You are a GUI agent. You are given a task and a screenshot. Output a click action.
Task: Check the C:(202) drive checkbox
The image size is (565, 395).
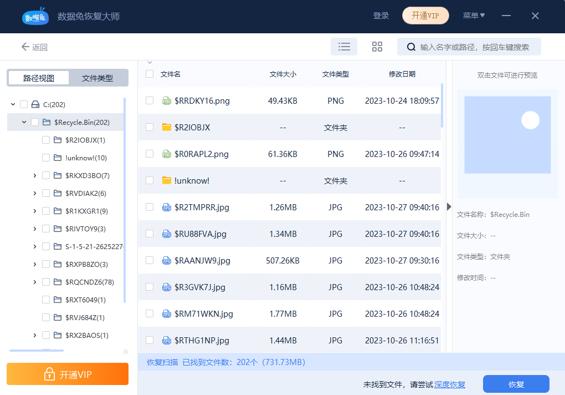click(x=23, y=104)
